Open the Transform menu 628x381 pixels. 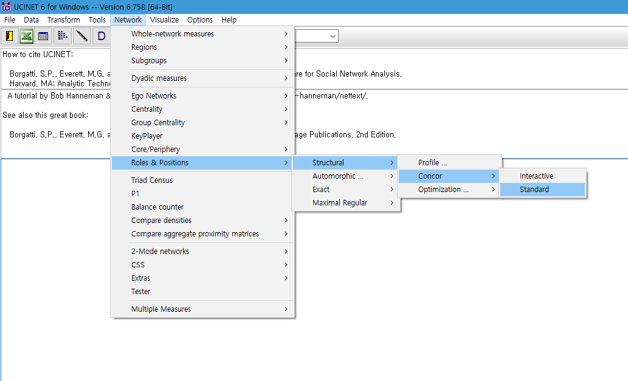click(64, 19)
